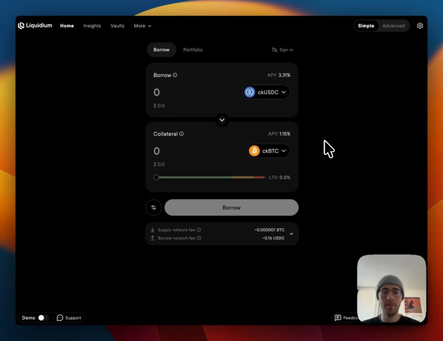Toggle the Demo mode switch
443x341 pixels.
click(43, 318)
